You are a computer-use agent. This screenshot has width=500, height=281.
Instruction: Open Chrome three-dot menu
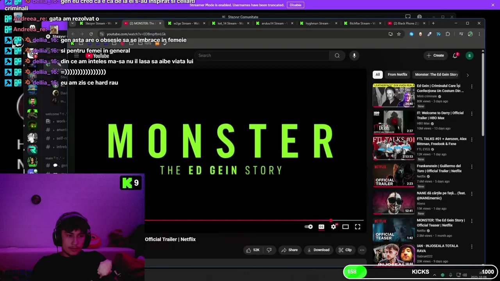coord(479,34)
